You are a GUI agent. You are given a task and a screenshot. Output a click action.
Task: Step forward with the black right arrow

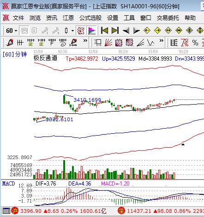point(136,31)
